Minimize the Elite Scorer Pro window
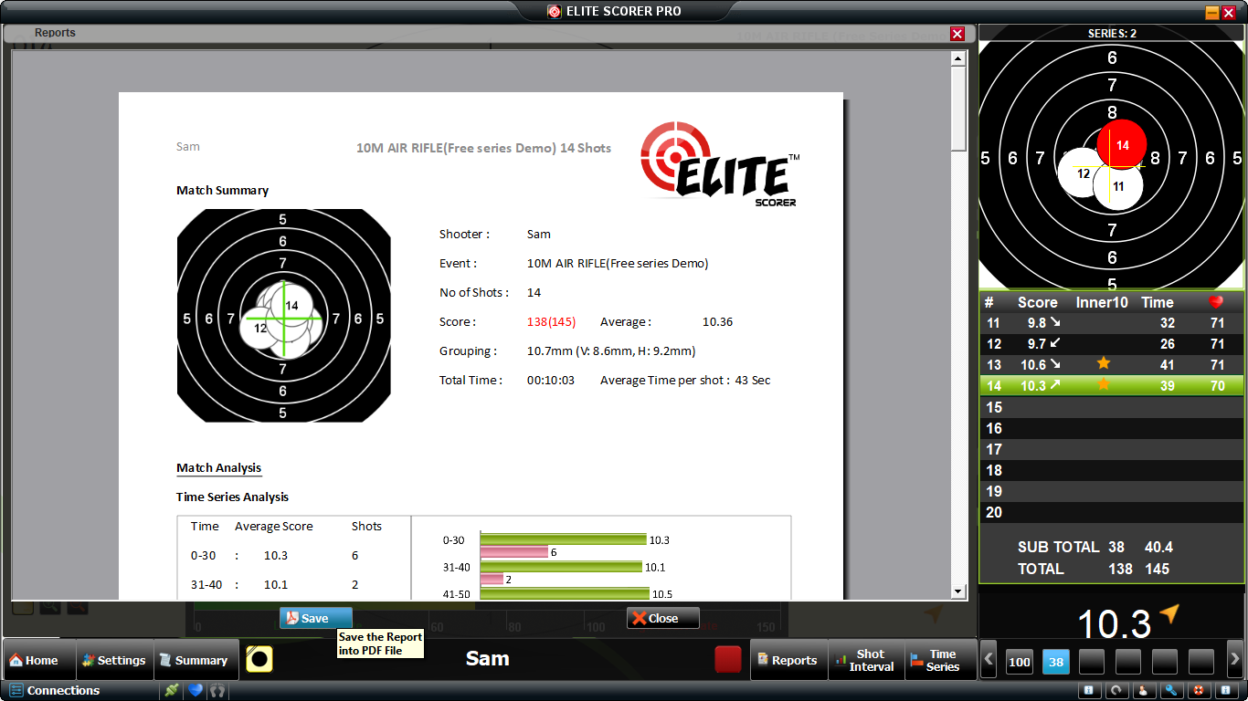The width and height of the screenshot is (1248, 701). point(1212,12)
